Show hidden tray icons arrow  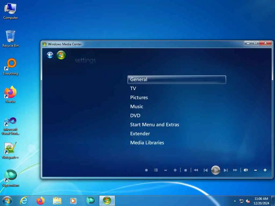point(235,201)
